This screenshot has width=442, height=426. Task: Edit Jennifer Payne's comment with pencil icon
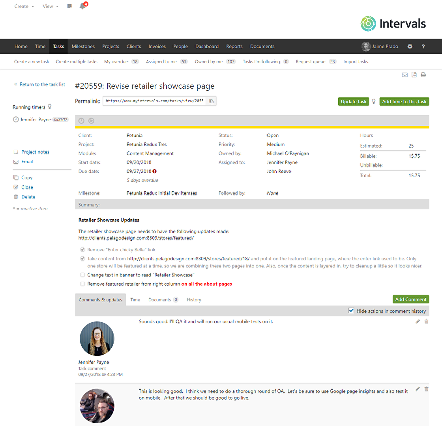418,321
